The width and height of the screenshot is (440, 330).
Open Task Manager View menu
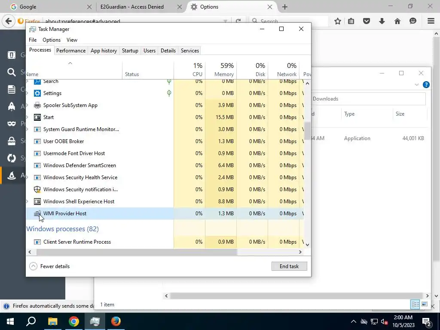72,40
